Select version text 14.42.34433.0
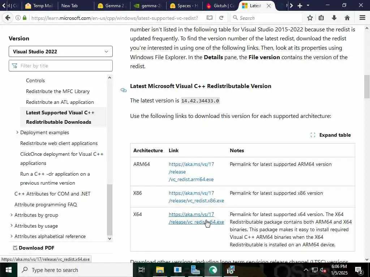 (x=200, y=101)
